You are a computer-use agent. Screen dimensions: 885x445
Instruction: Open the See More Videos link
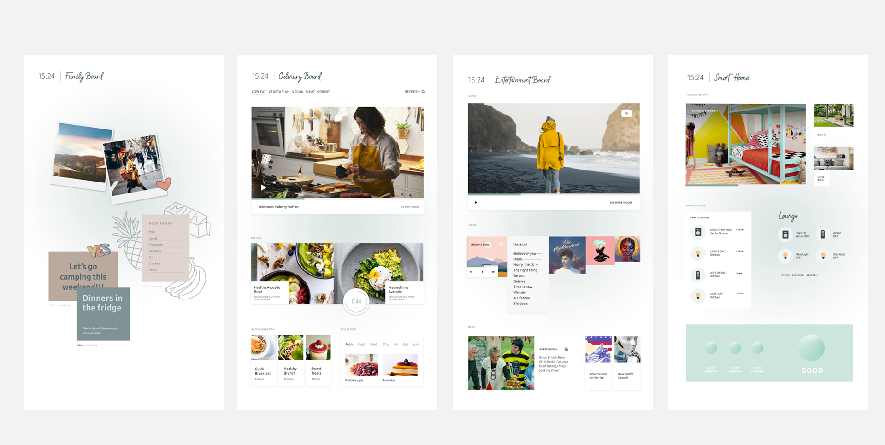[621, 203]
